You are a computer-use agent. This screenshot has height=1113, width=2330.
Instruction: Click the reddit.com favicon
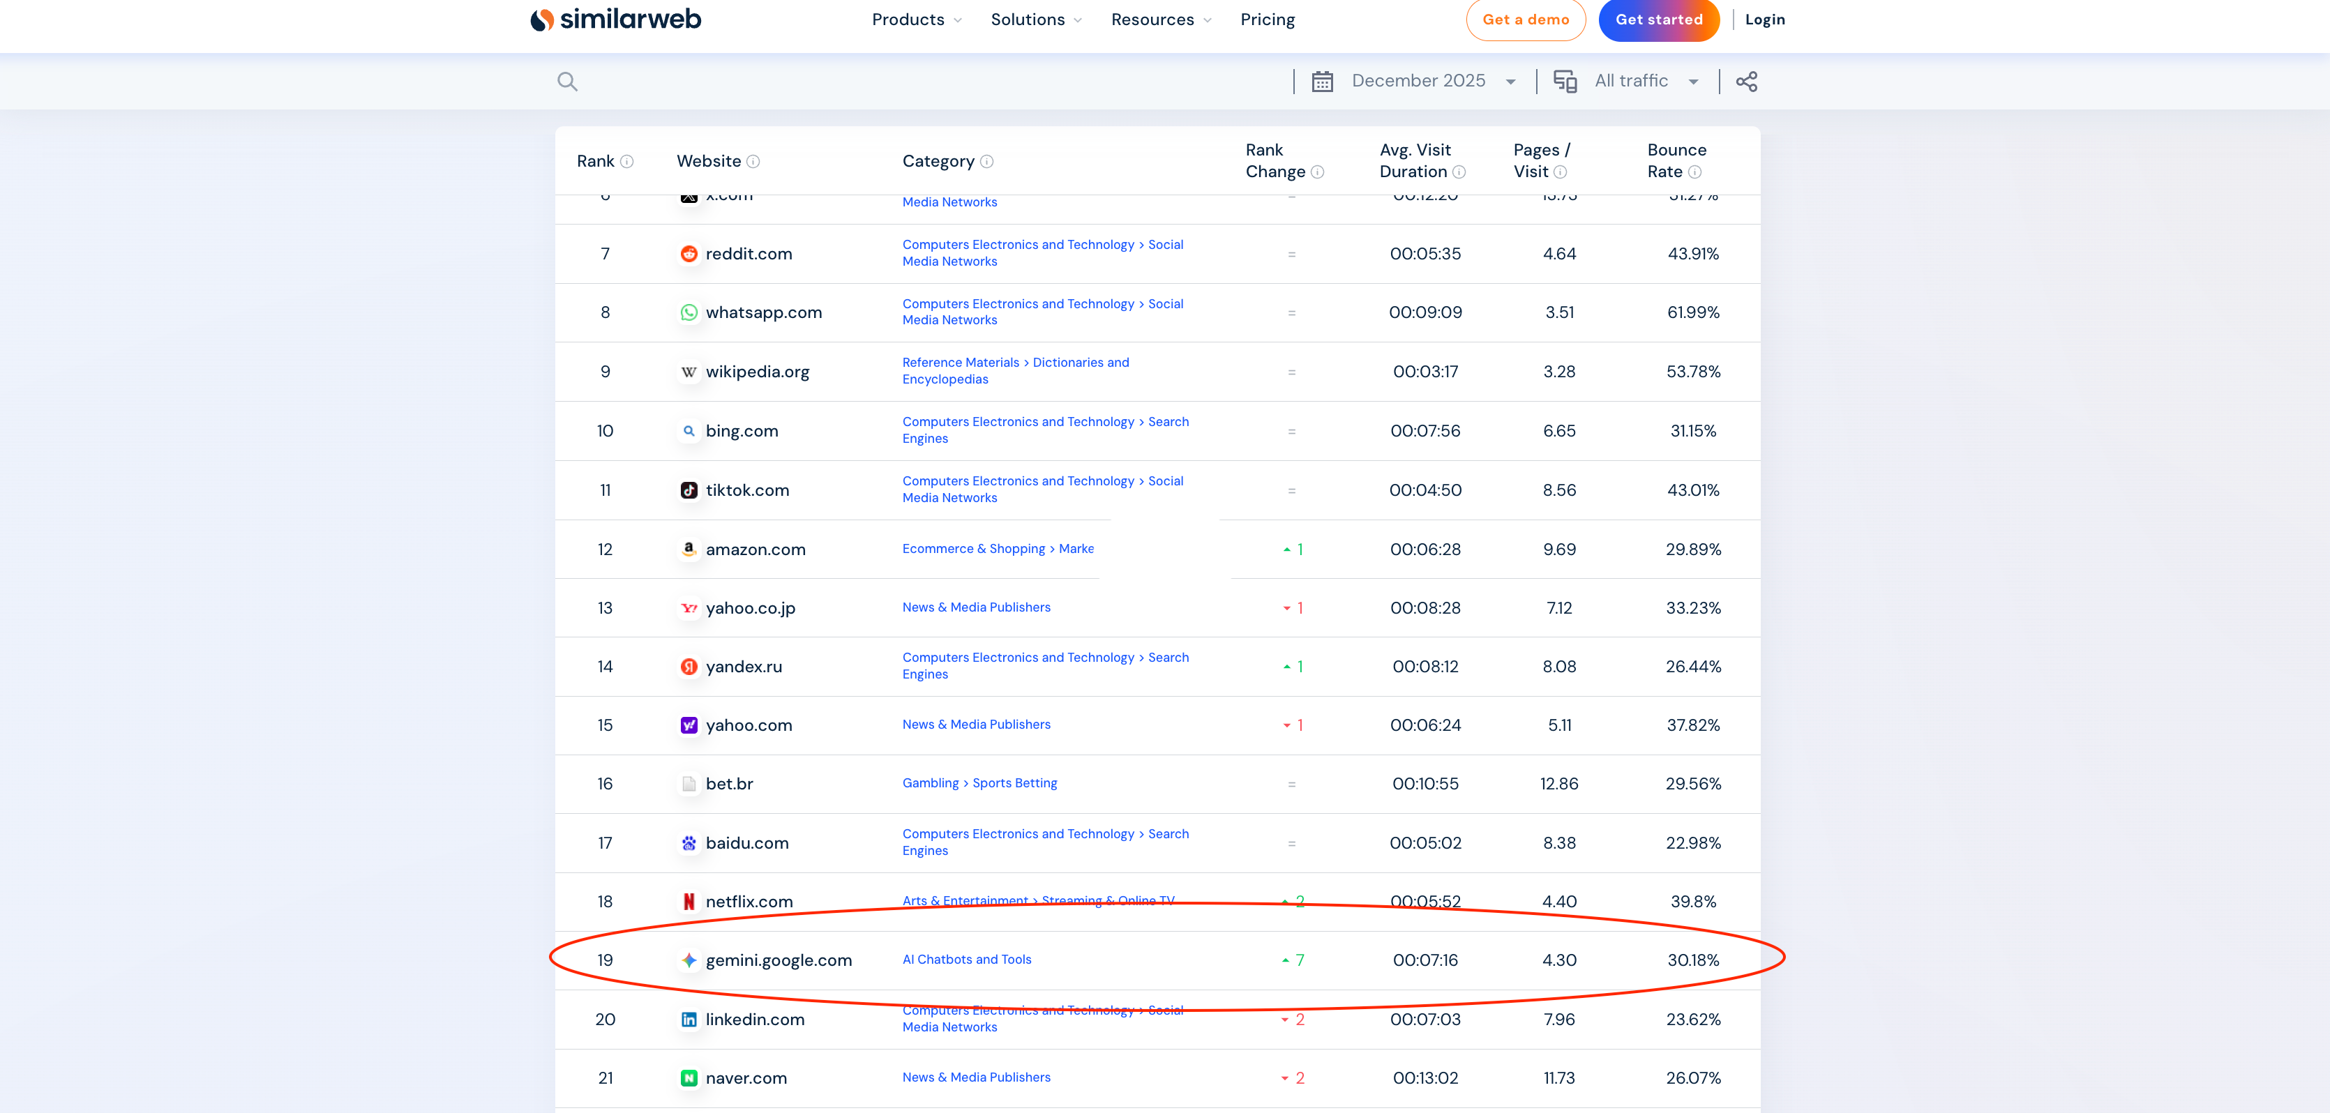click(689, 254)
